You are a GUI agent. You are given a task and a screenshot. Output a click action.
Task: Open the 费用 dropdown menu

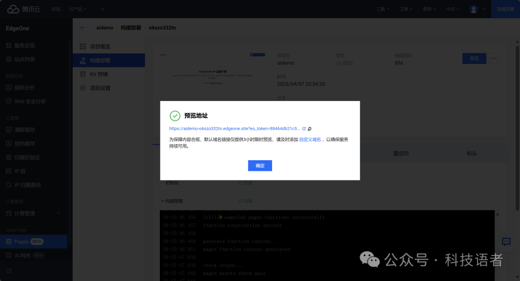pyautogui.click(x=429, y=9)
